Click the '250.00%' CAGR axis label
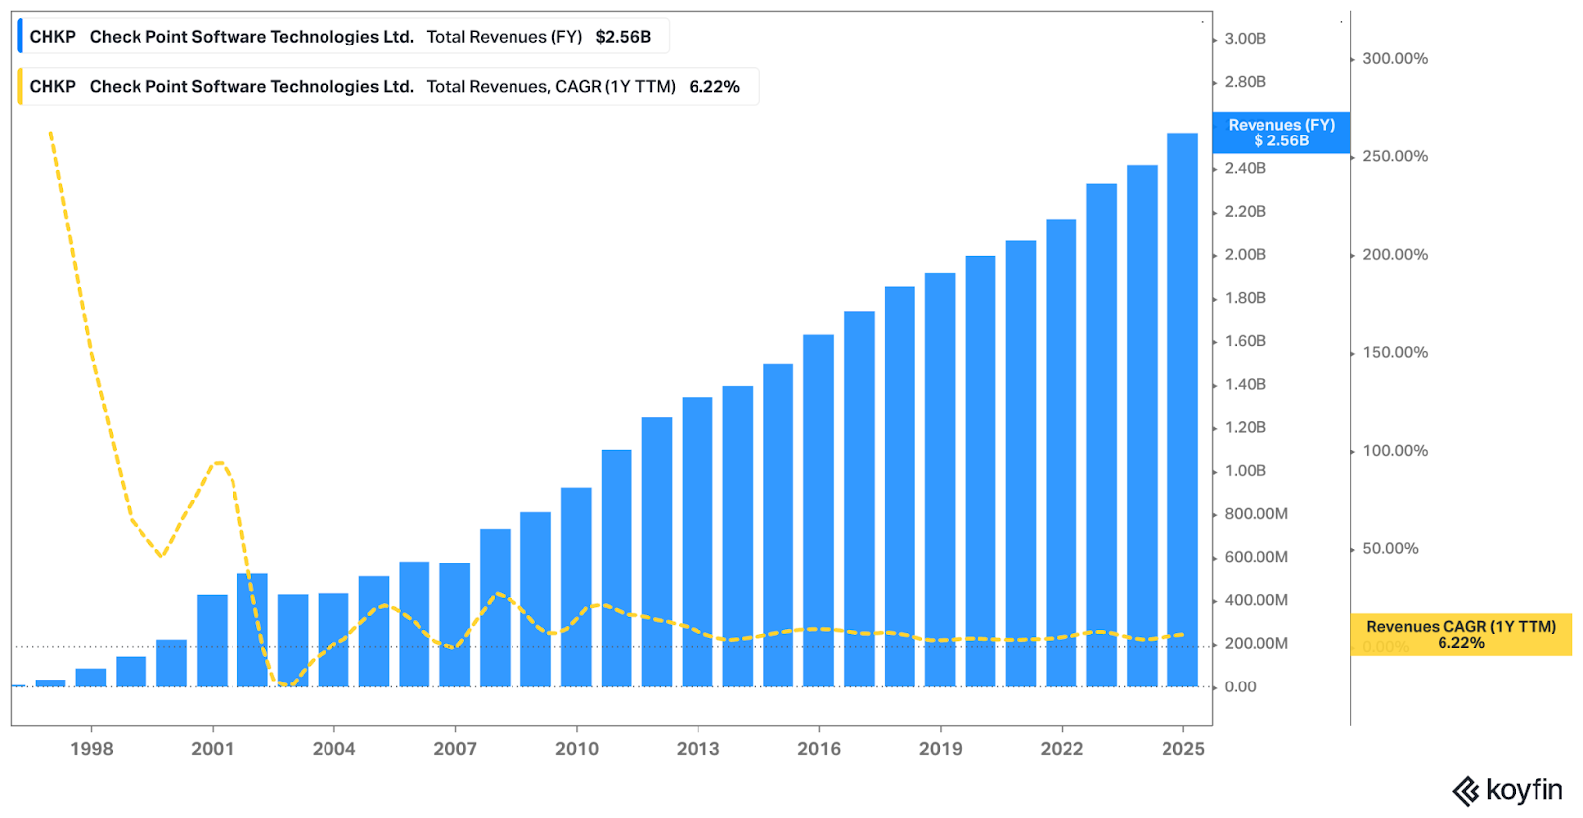Screen dimensions: 1583x818 1395,156
